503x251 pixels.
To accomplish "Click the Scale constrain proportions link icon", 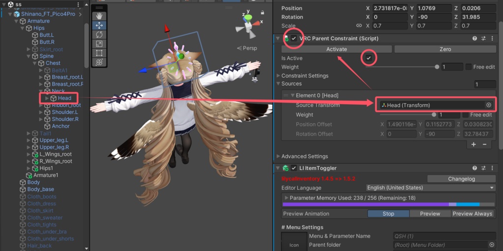I will click(x=359, y=26).
